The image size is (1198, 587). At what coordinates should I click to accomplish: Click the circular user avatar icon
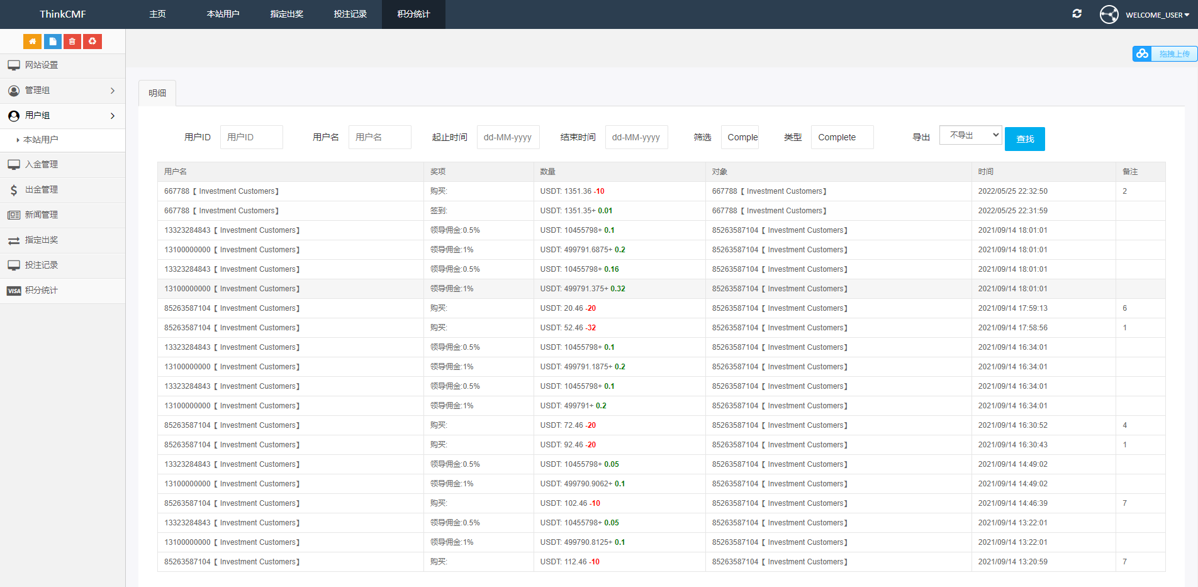coord(1109,14)
